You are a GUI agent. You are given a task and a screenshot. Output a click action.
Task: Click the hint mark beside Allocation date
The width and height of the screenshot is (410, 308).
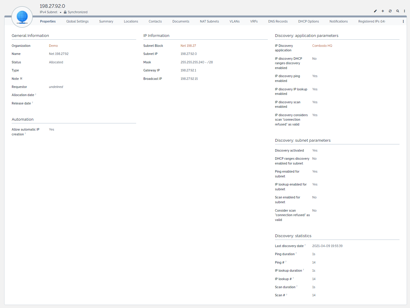tap(36, 94)
